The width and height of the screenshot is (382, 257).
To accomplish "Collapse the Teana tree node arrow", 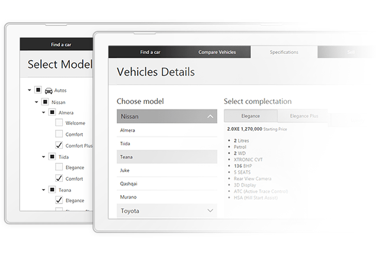I will 44,190.
